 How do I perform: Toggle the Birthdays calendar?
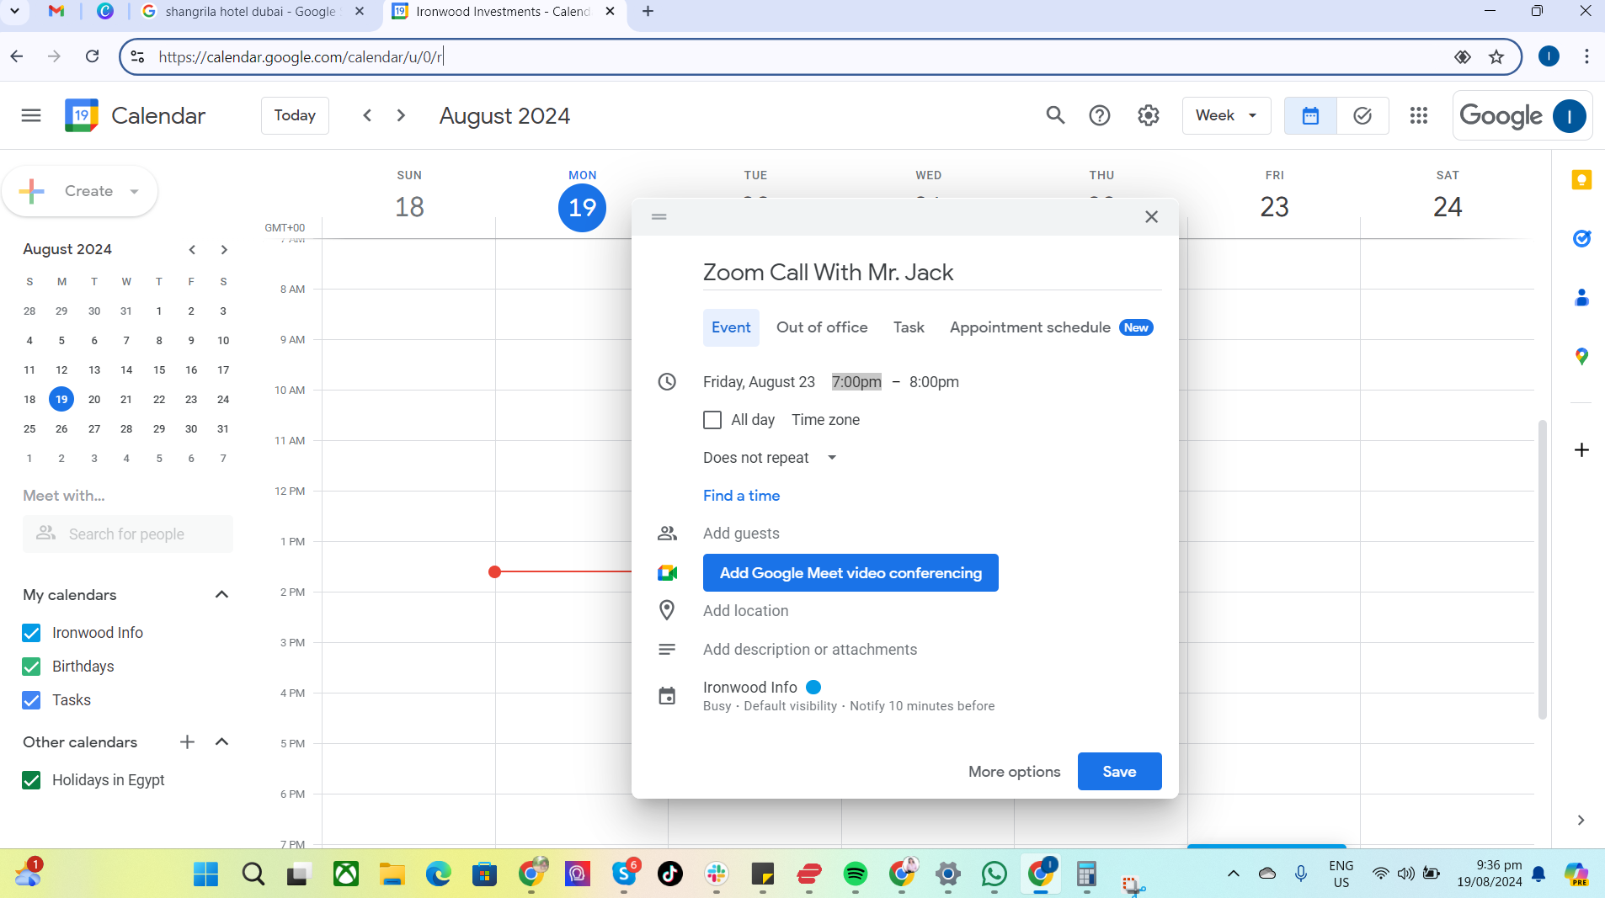point(31,667)
